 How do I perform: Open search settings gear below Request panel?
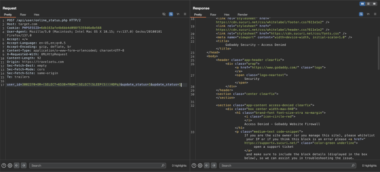point(10,166)
